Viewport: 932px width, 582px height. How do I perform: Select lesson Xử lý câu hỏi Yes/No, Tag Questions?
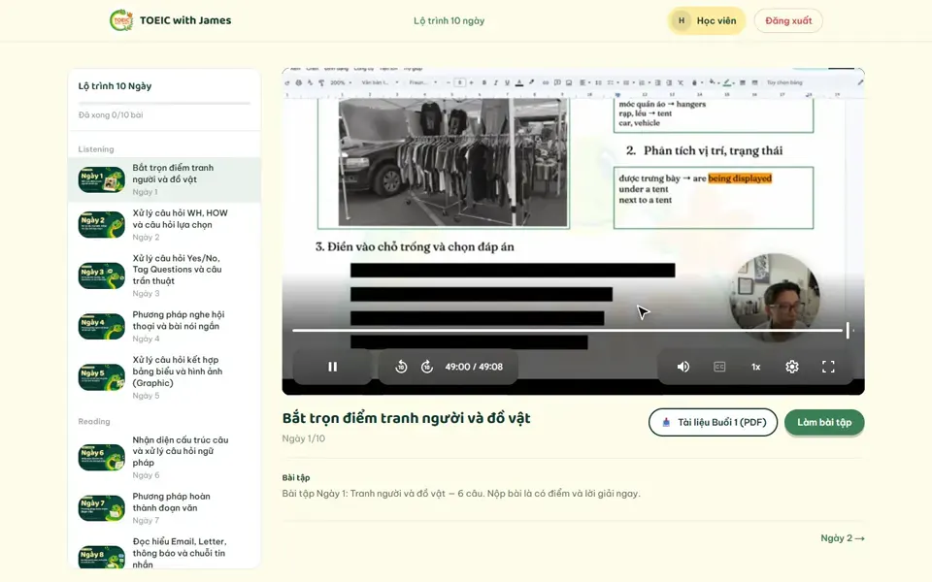(165, 275)
